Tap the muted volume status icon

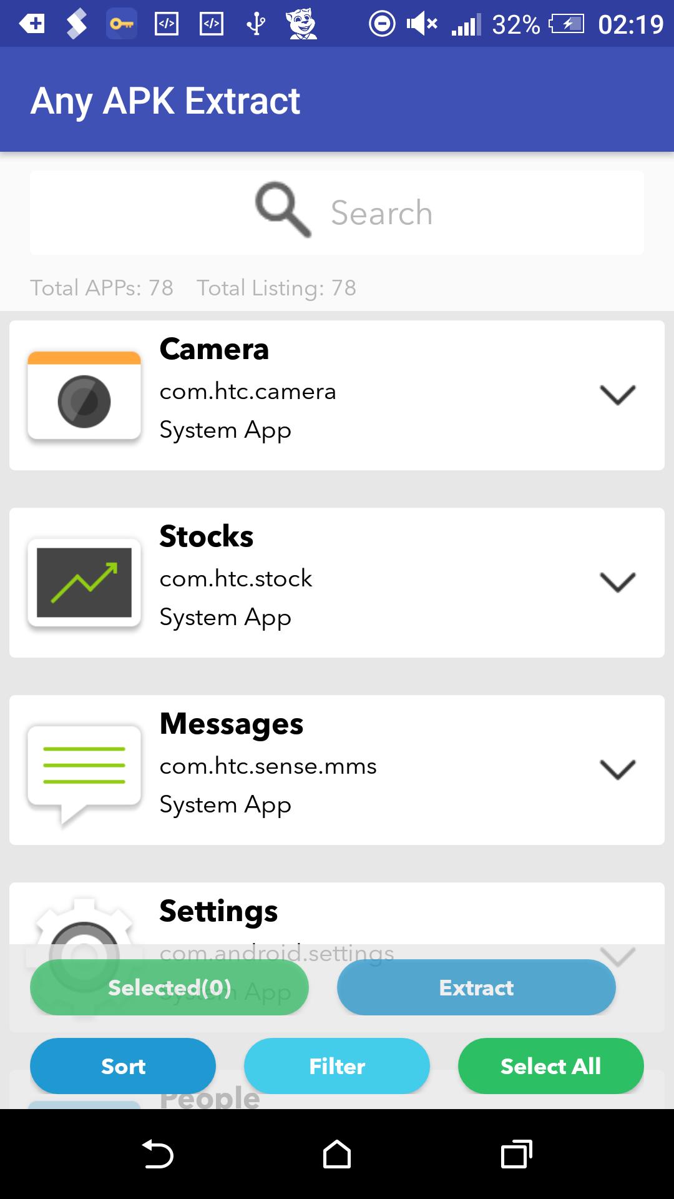point(421,24)
